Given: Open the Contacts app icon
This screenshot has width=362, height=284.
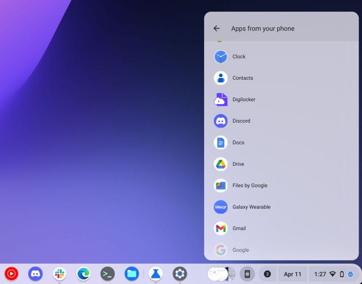Looking at the screenshot, I should tap(221, 78).
